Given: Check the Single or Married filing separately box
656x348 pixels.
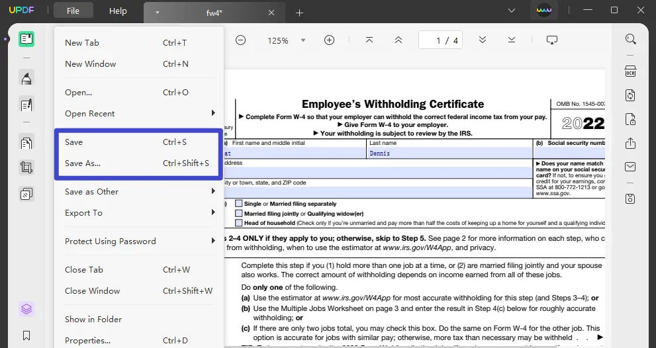Looking at the screenshot, I should (x=239, y=204).
